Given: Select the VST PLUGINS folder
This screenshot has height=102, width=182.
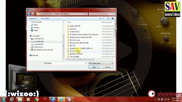Looking at the screenshot, I should pos(75,57).
